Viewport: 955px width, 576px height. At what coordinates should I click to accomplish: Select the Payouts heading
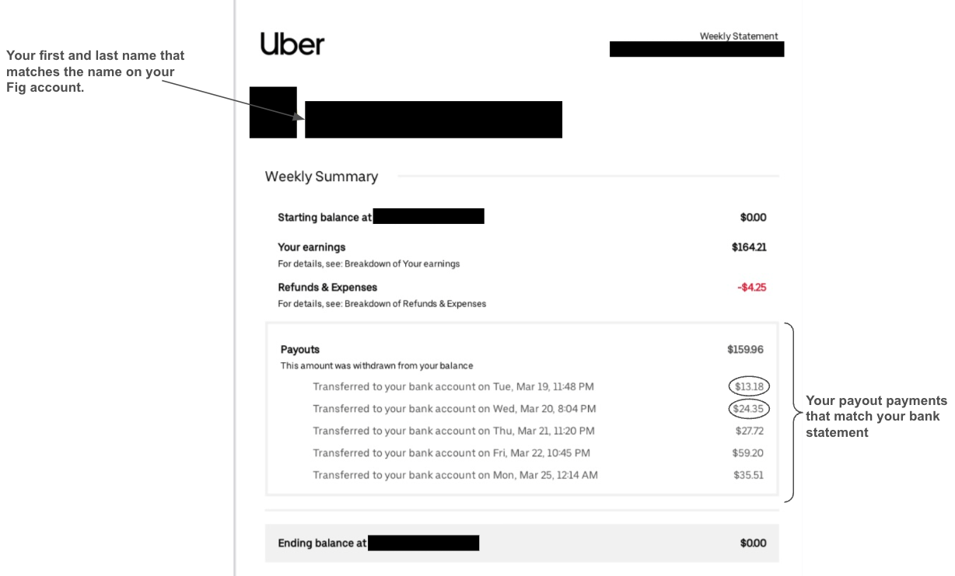[x=300, y=350]
